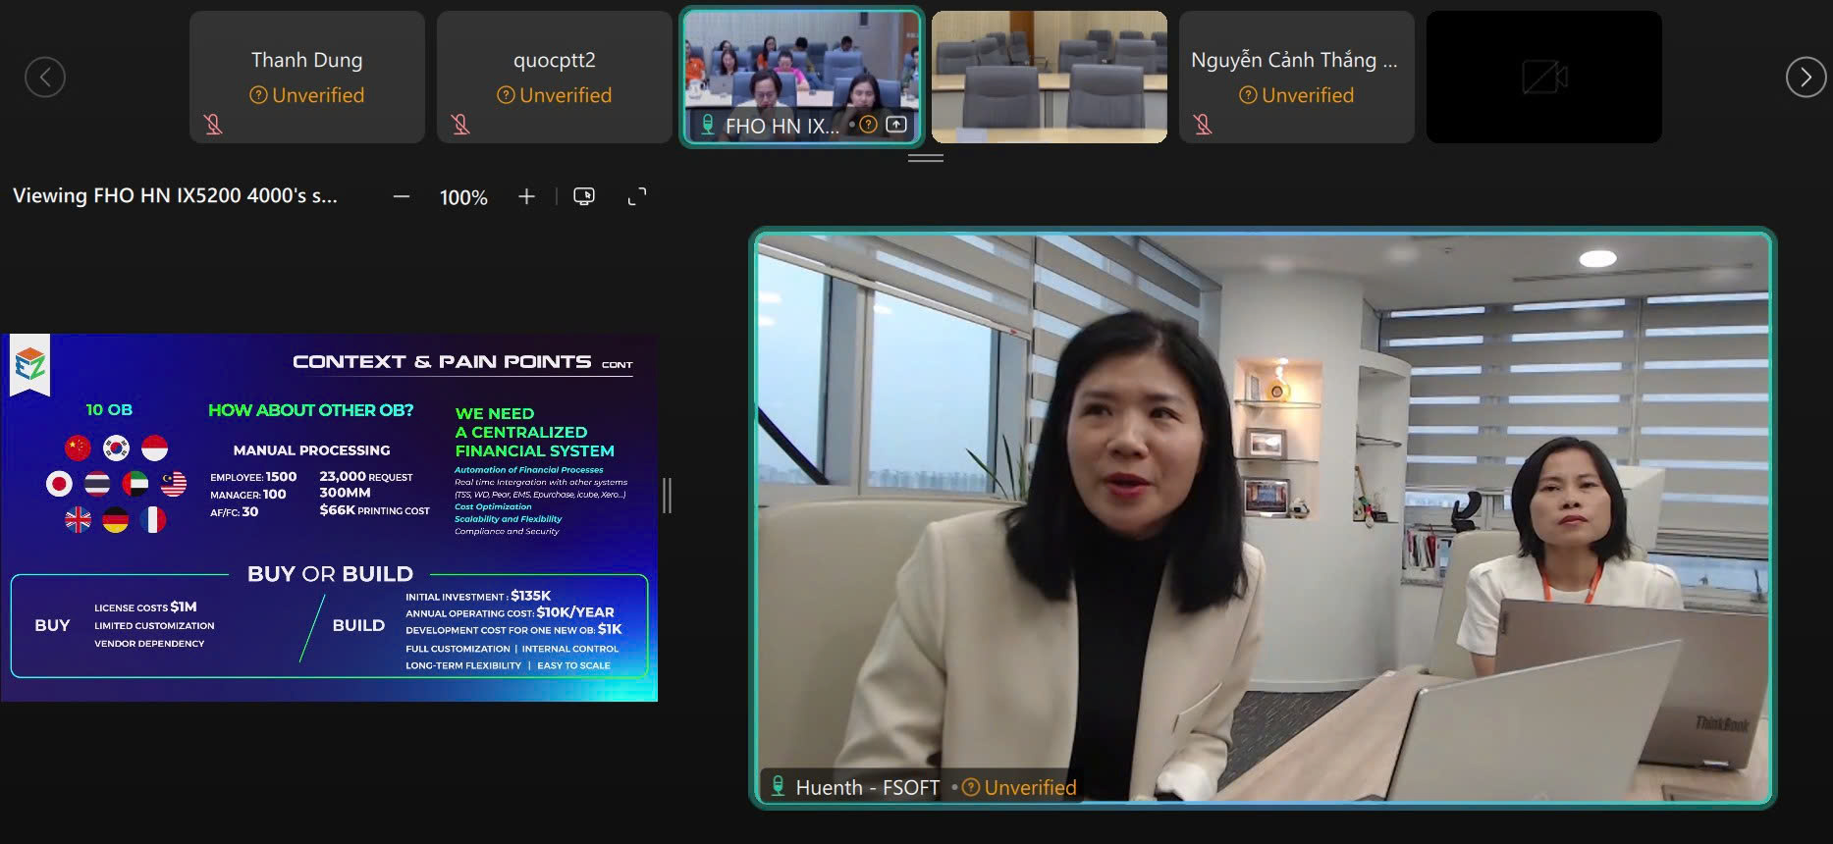
Task: Select the Nguyễn Cảnh Thắng participant tile
Action: click(1296, 77)
